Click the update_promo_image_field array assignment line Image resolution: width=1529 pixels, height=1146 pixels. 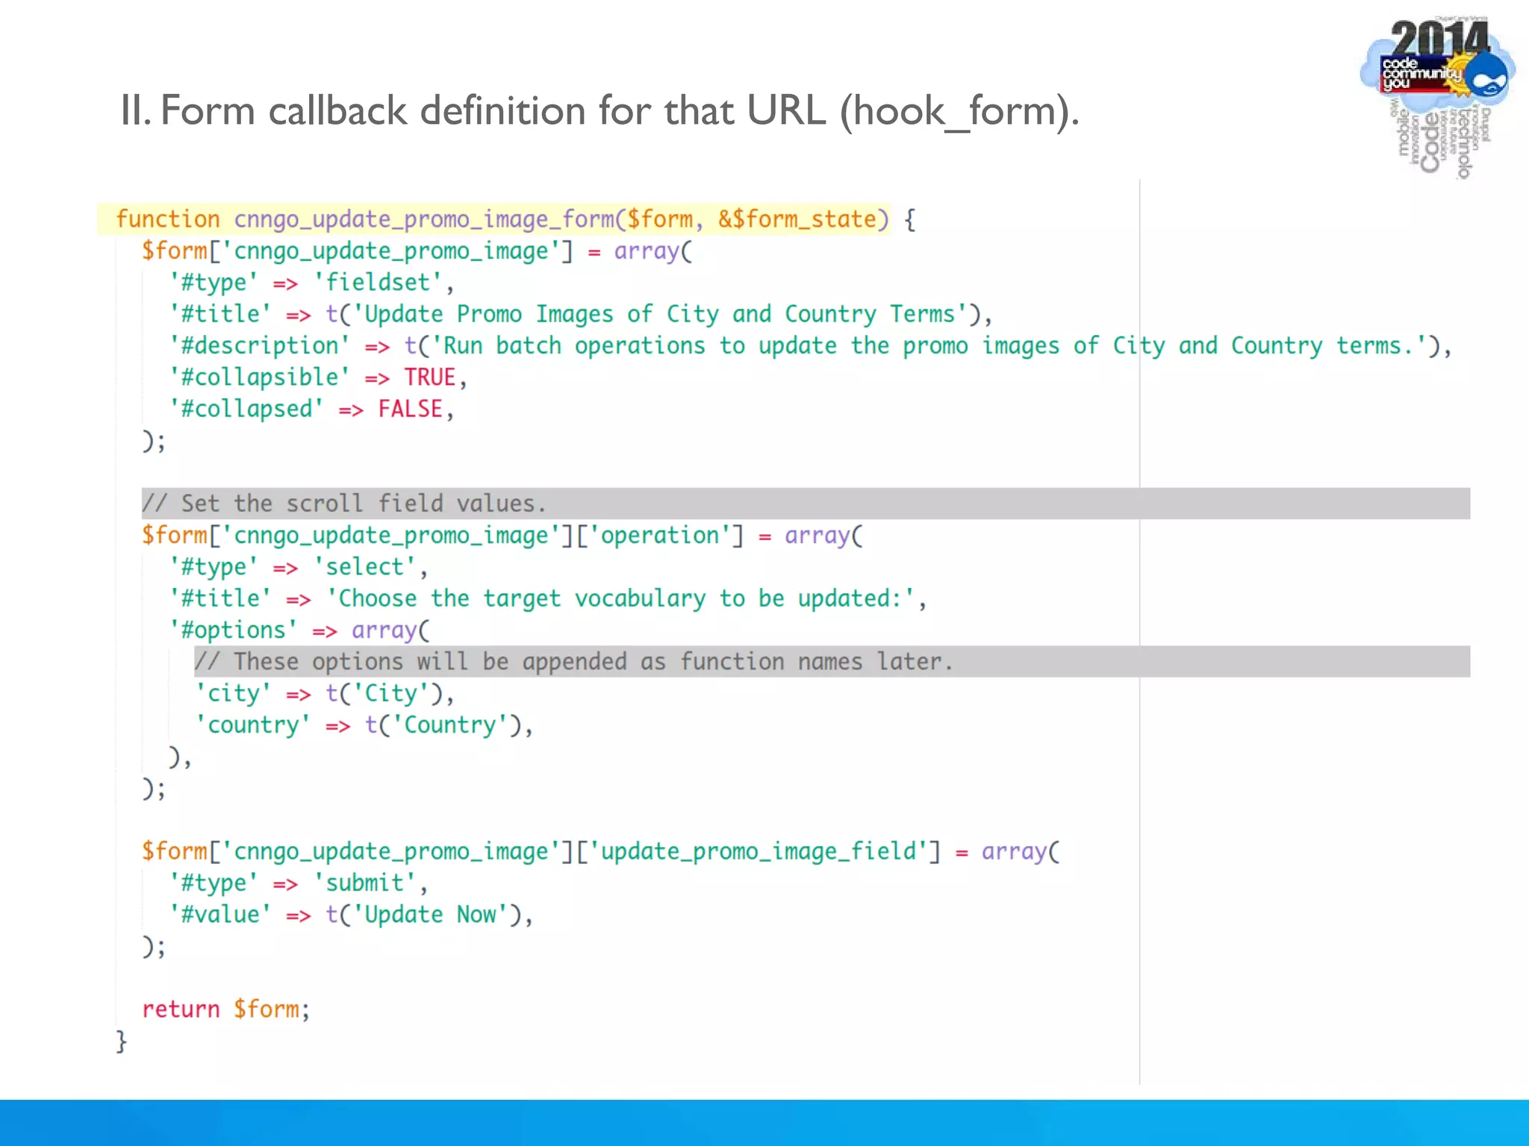[601, 852]
